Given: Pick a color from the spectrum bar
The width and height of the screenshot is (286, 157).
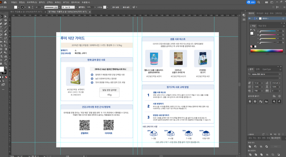Looking at the screenshot, I should click(x=267, y=51).
